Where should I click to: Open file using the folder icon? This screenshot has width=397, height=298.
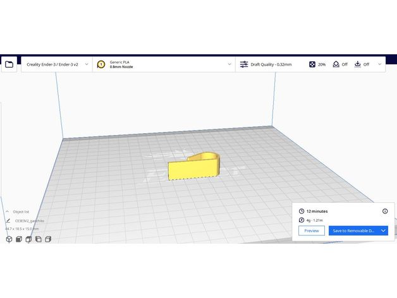pos(9,64)
